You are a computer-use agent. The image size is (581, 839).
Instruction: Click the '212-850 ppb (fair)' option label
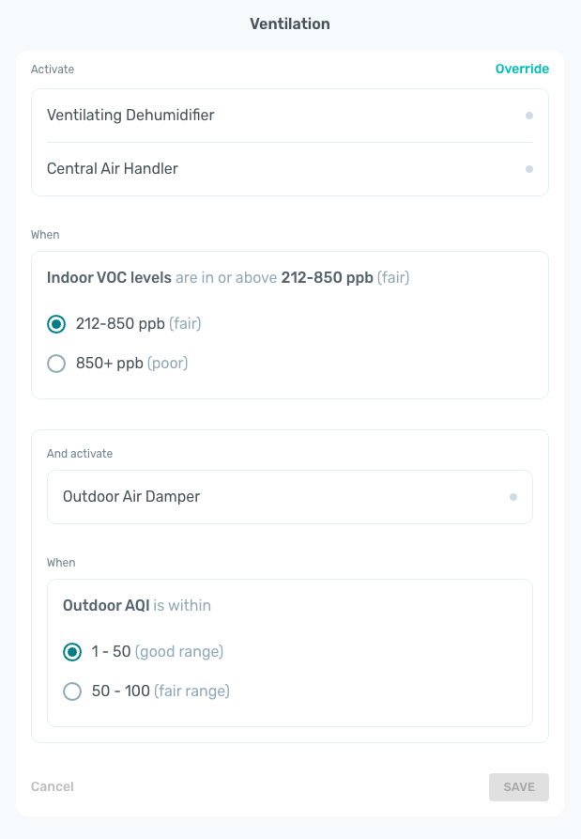pyautogui.click(x=138, y=324)
